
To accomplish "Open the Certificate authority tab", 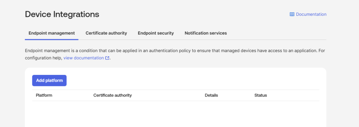I will click(106, 33).
